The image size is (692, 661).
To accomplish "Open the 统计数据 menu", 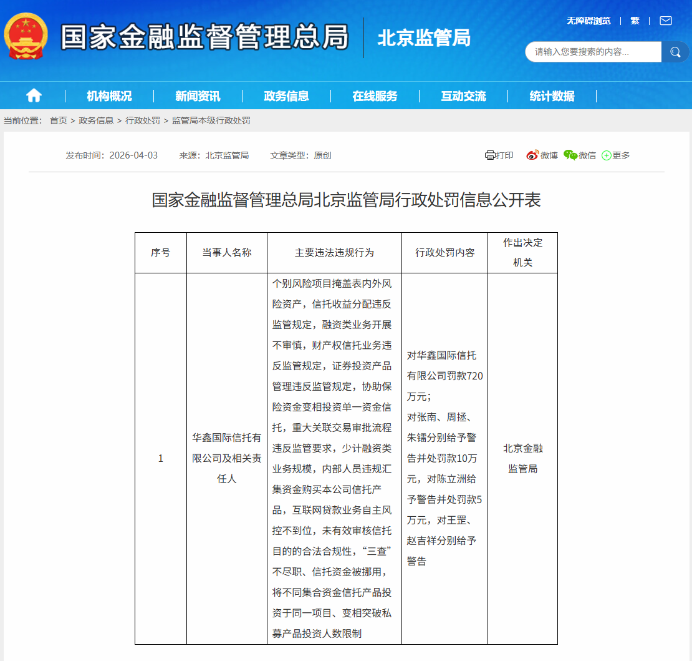I will pyautogui.click(x=552, y=96).
